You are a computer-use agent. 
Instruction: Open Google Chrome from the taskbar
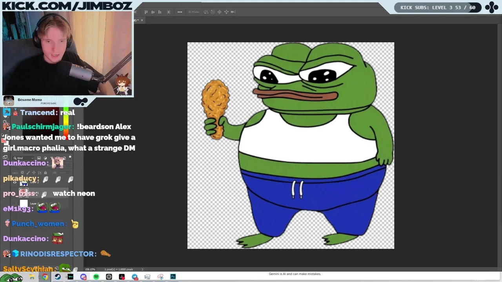45,277
